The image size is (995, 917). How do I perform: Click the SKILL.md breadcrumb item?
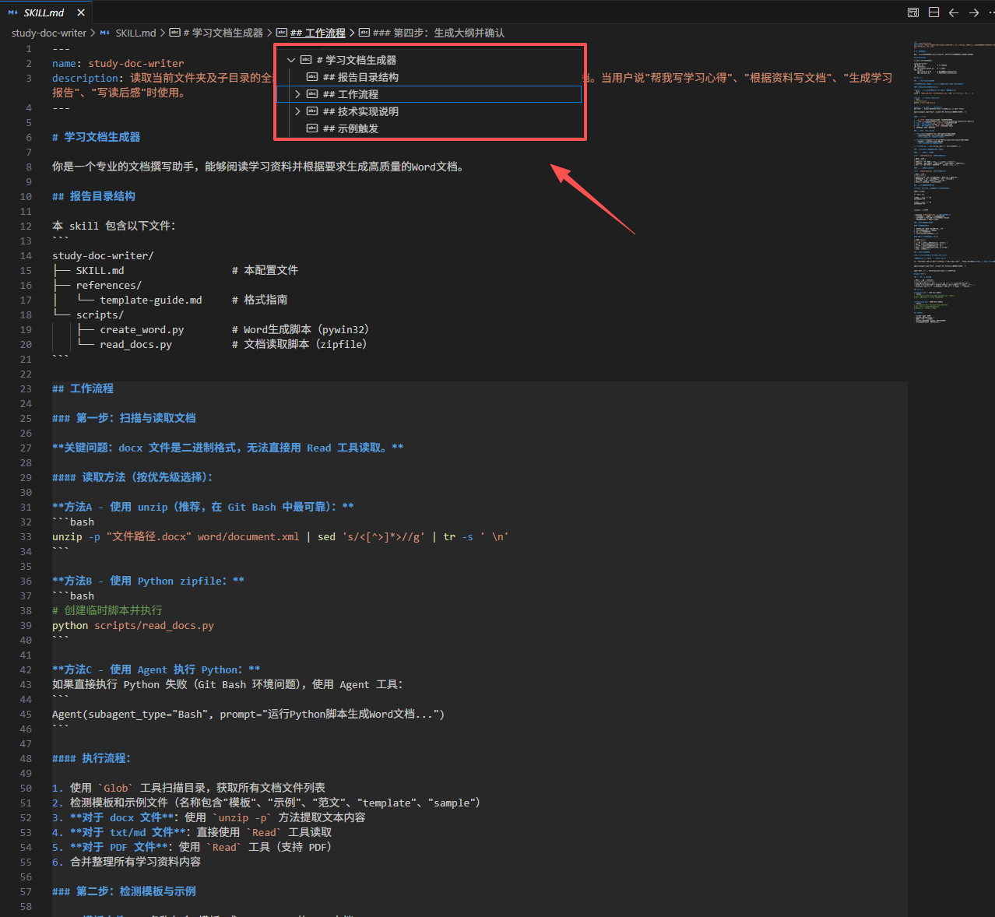135,33
